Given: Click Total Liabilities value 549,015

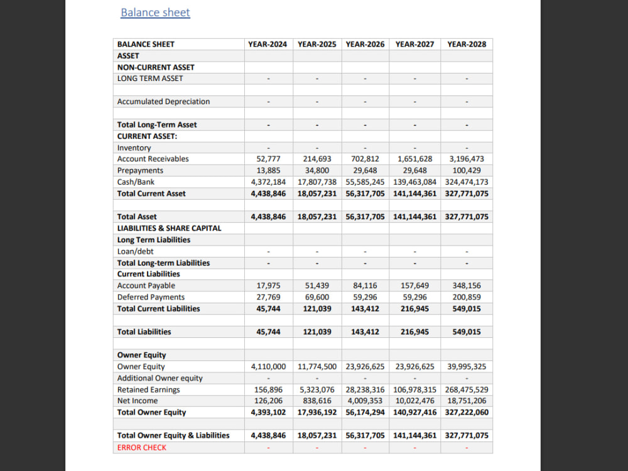Looking at the screenshot, I should (467, 332).
